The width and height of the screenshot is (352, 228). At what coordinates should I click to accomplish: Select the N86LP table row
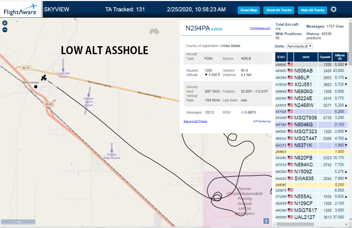(311, 77)
